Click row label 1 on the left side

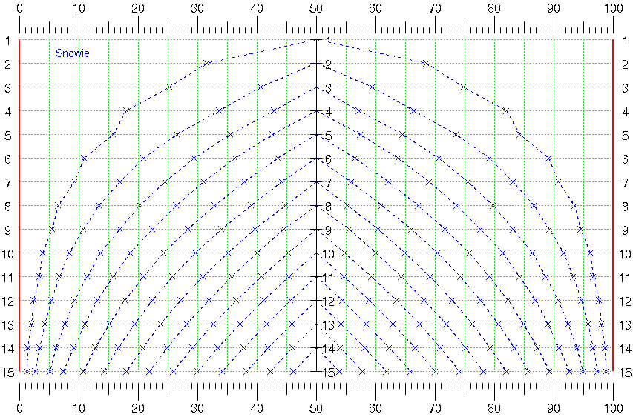(x=8, y=41)
